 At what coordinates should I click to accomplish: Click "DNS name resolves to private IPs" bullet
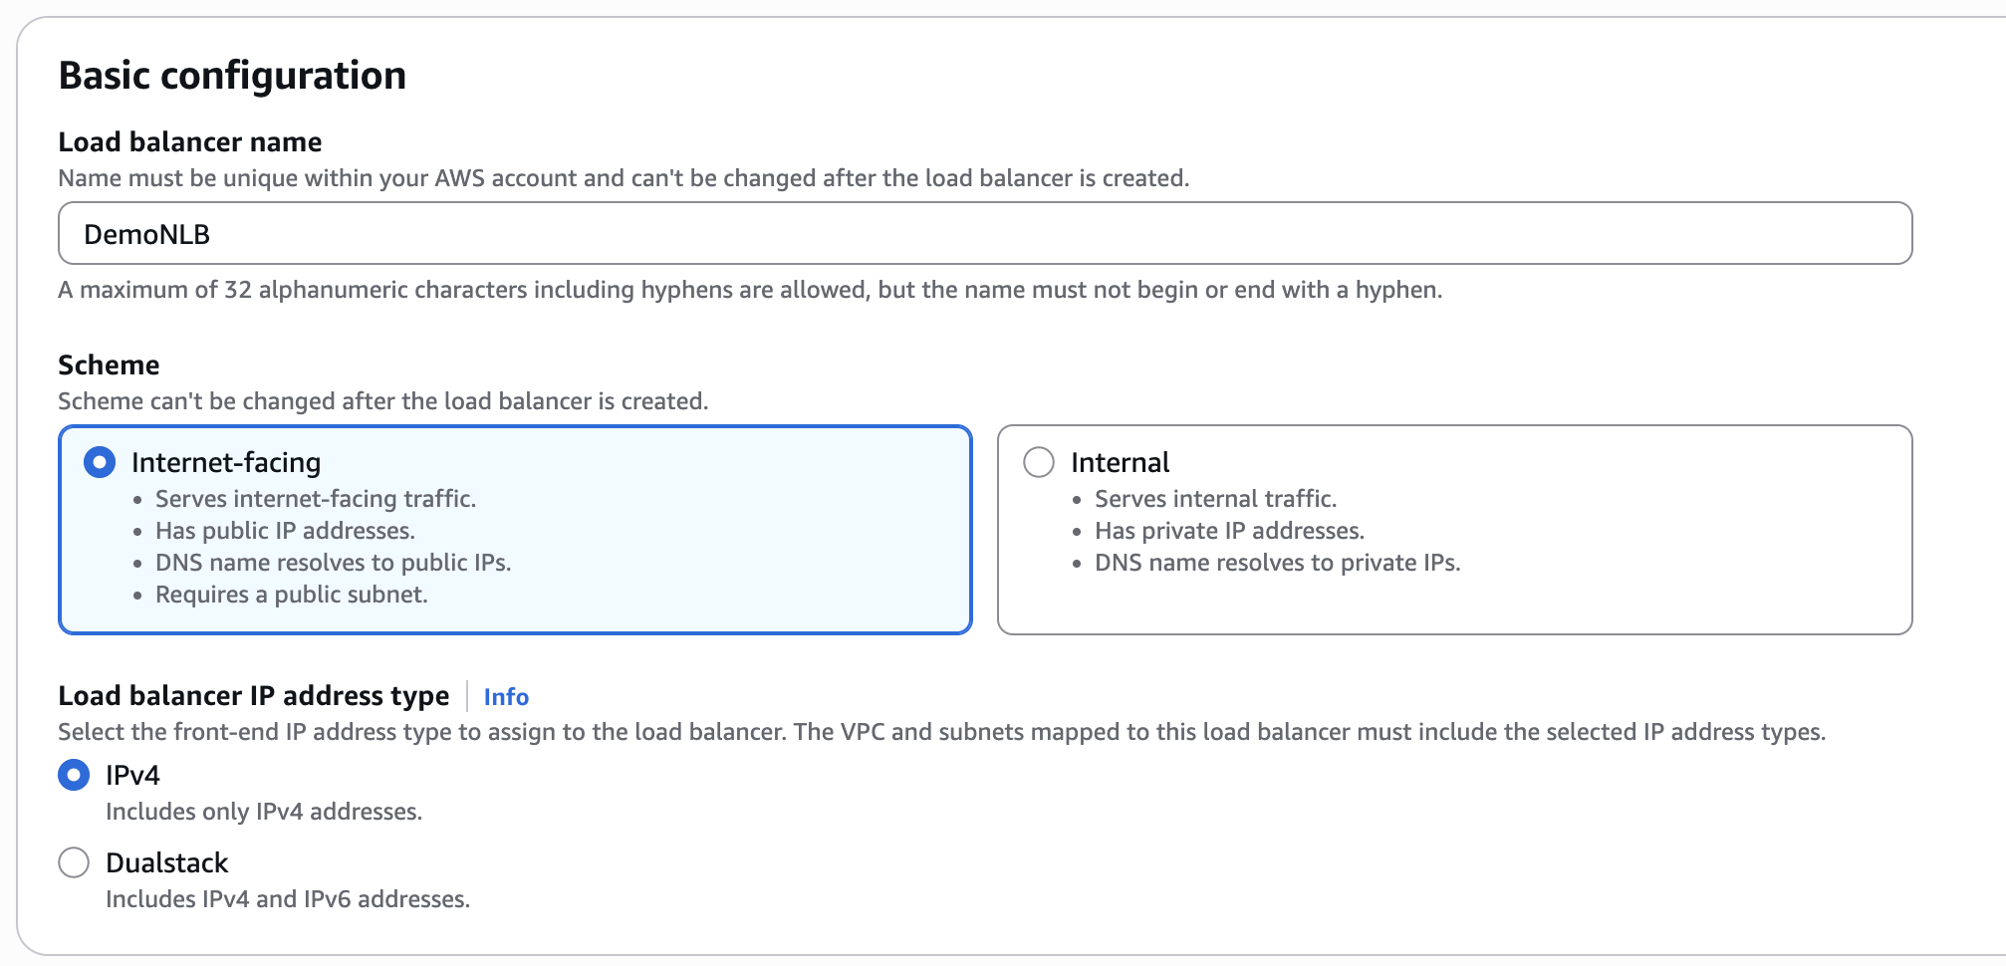1277,563
